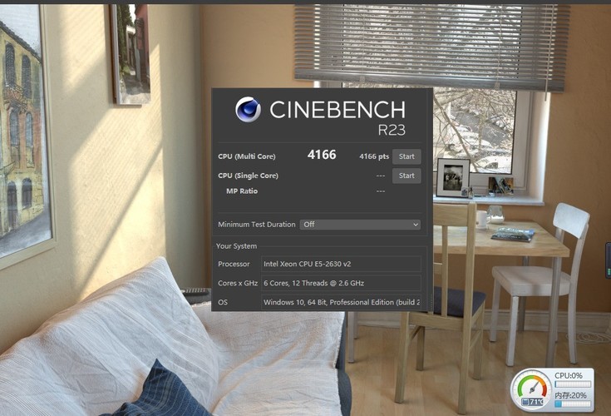Screen dimensions: 611x416
Task: Start the CPU Multi Core benchmark
Action: pos(407,156)
